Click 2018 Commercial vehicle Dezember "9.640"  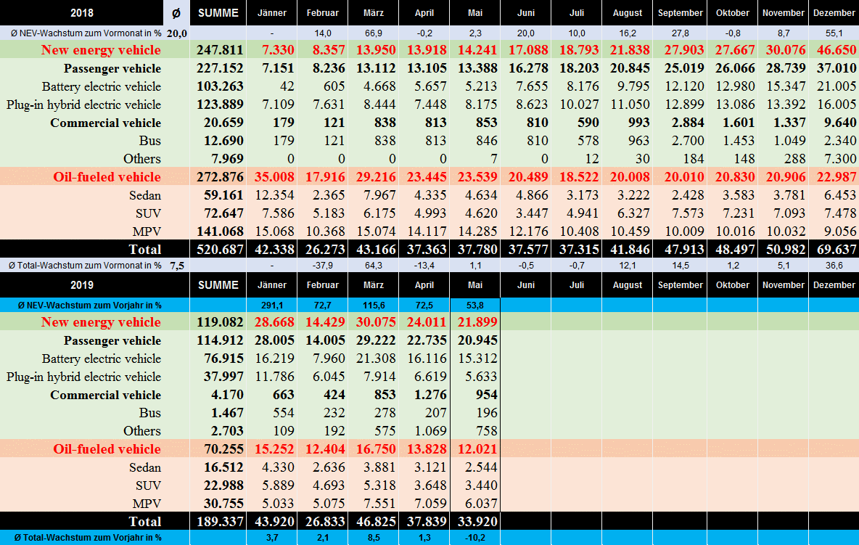click(x=840, y=123)
